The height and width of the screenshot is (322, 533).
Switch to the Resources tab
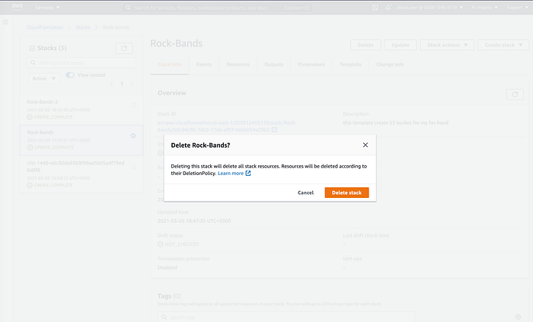pos(238,65)
